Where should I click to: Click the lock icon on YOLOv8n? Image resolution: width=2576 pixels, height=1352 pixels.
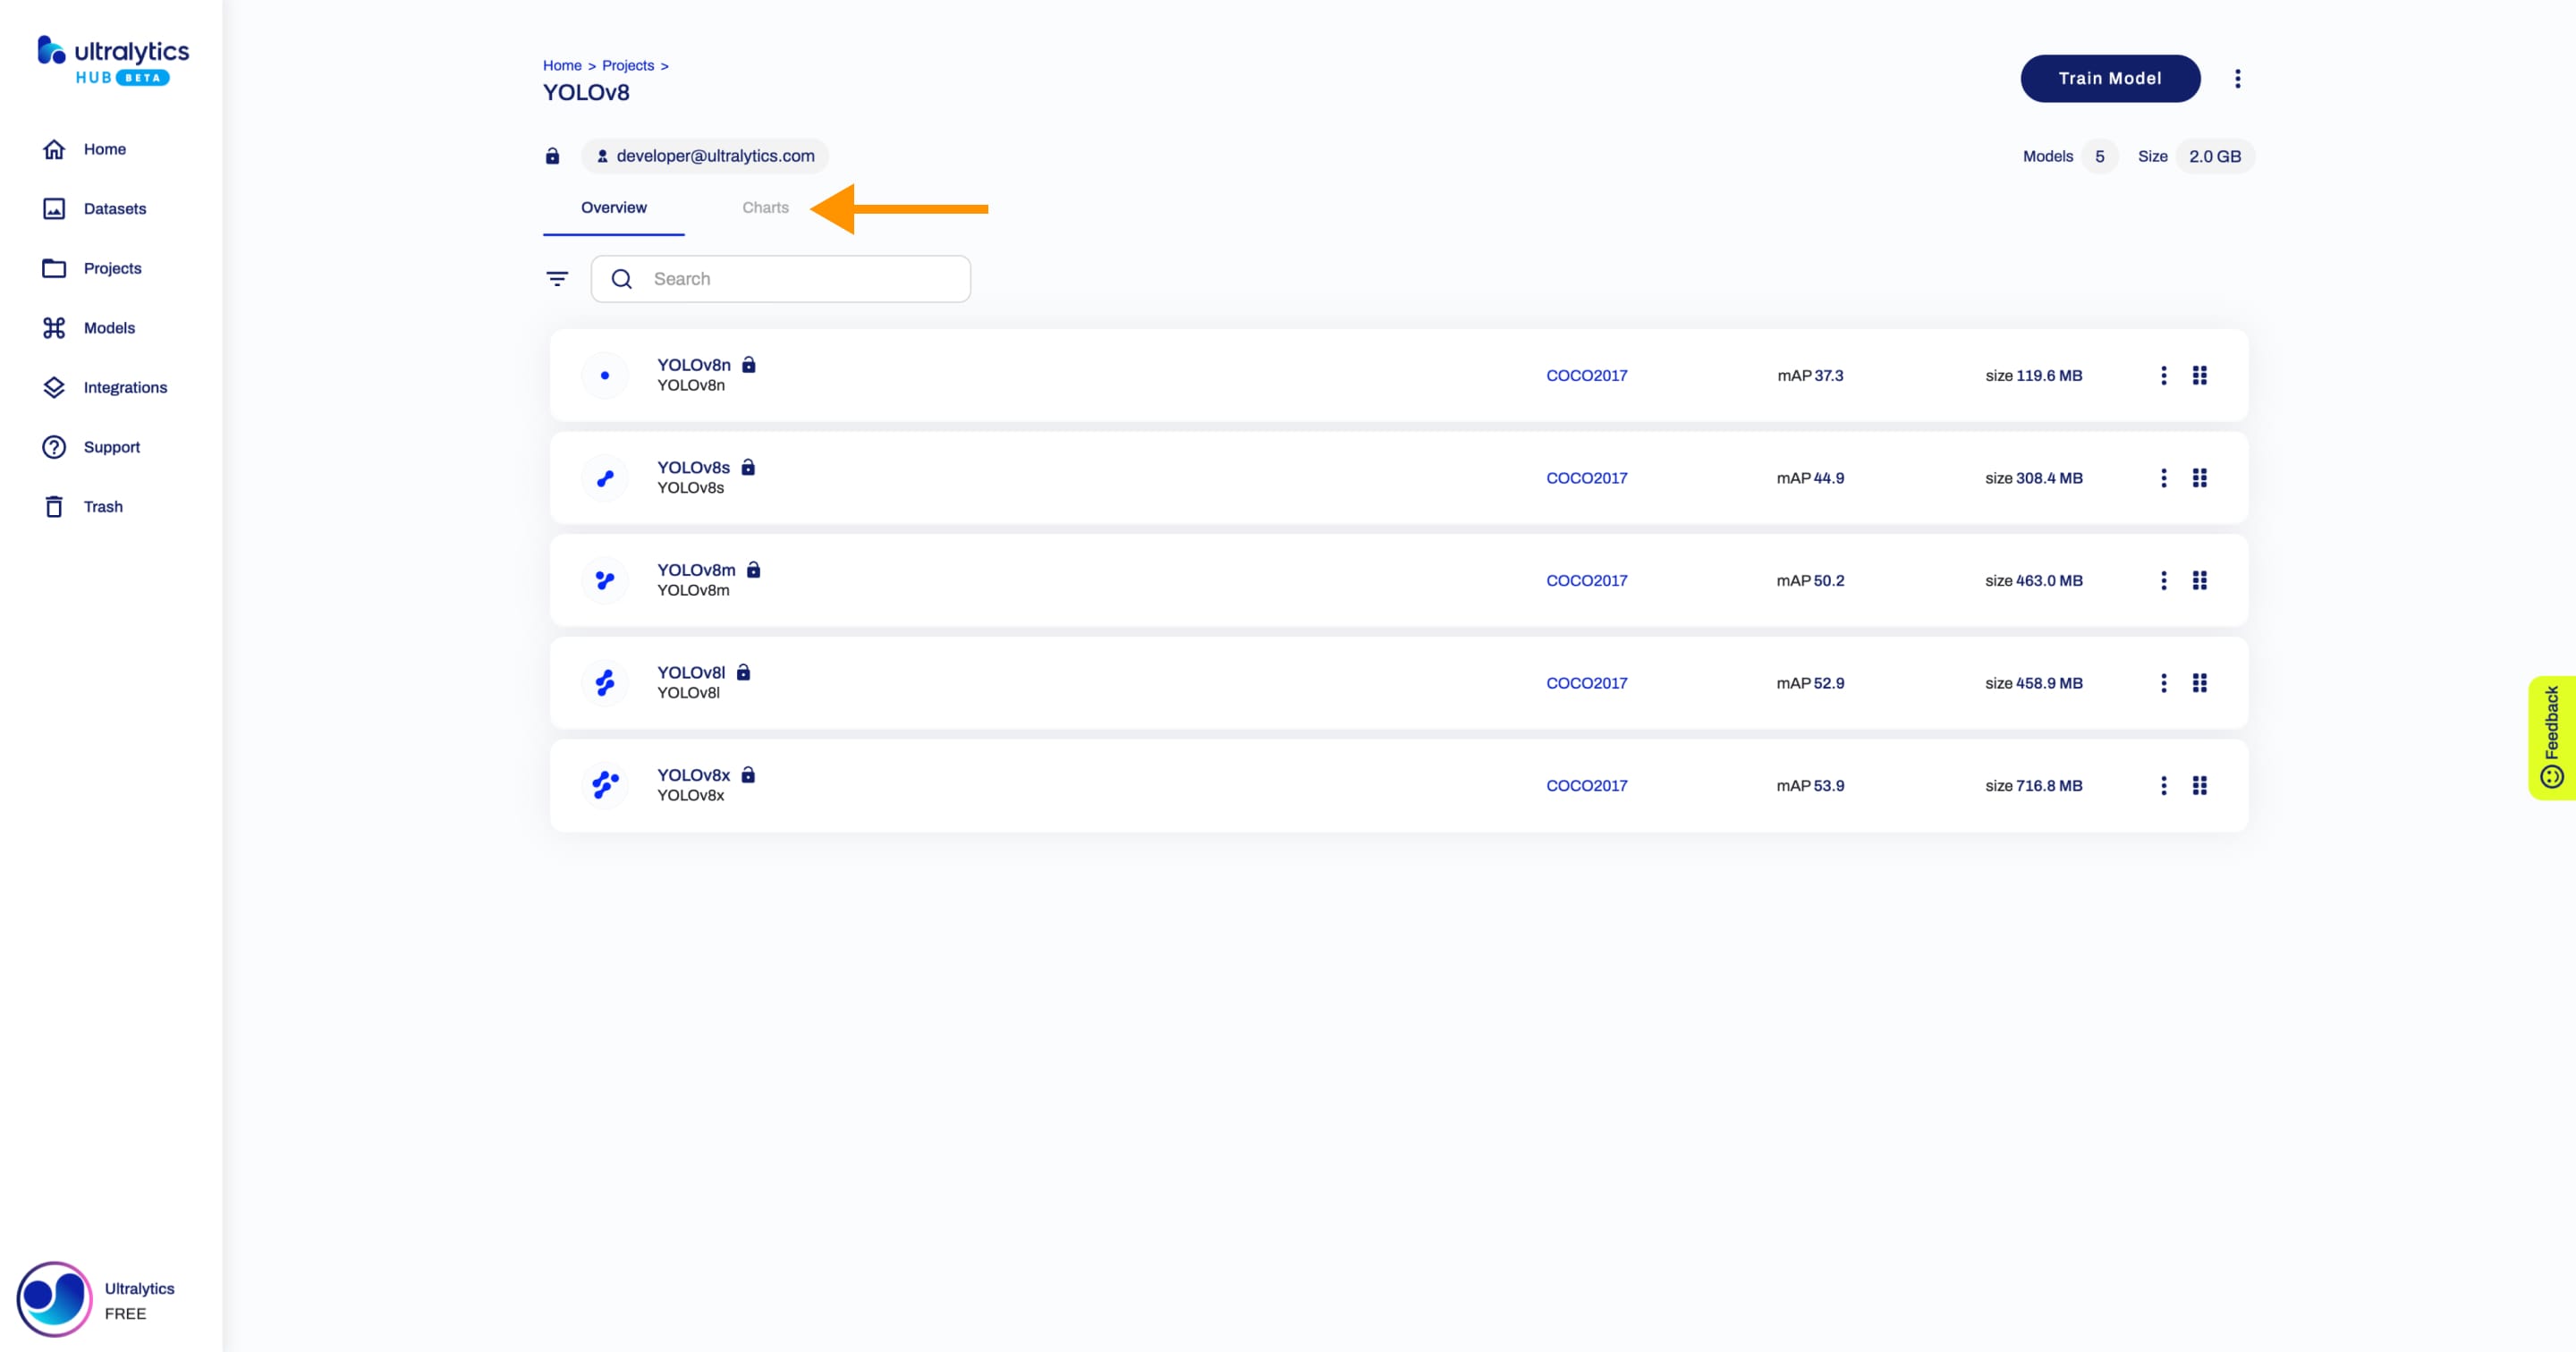[751, 365]
